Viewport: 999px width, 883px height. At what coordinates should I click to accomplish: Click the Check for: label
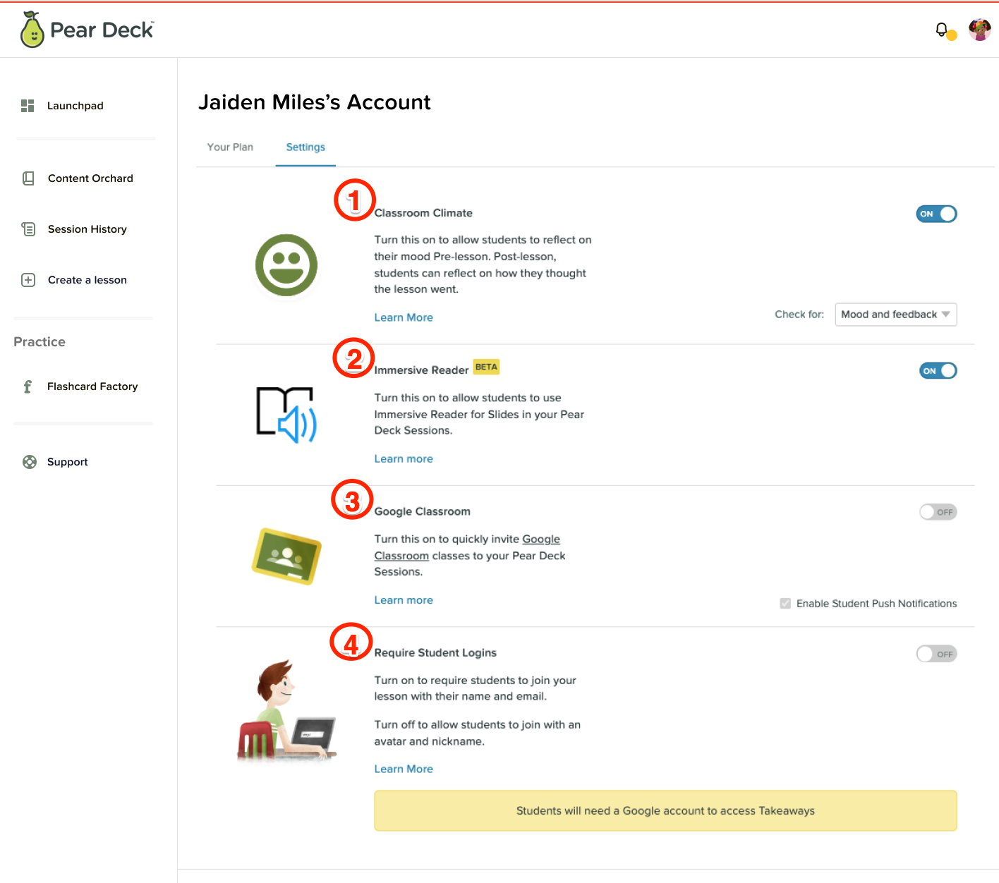click(x=799, y=315)
